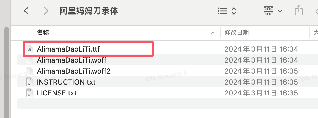Expand the group-by dropdown chevron

coord(280,11)
